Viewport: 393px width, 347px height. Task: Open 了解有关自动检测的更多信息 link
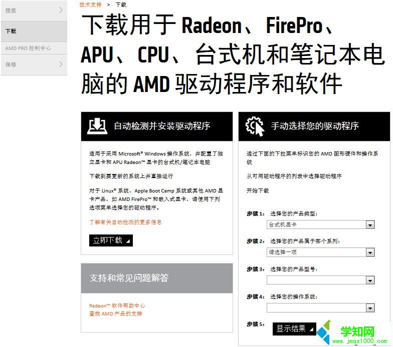125,222
